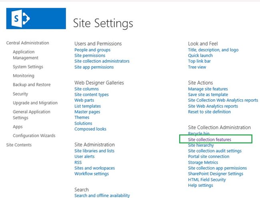Open System Settings in sidebar
Viewport: 260px width, 198px height.
pyautogui.click(x=28, y=67)
